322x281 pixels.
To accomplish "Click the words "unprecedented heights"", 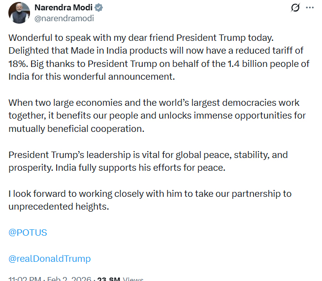I will coord(58,207).
